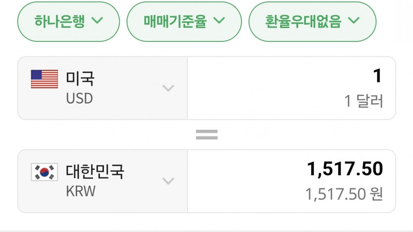Click the "1,517.50 원" caption text
Screen dimensions: 413x232
[344, 194]
